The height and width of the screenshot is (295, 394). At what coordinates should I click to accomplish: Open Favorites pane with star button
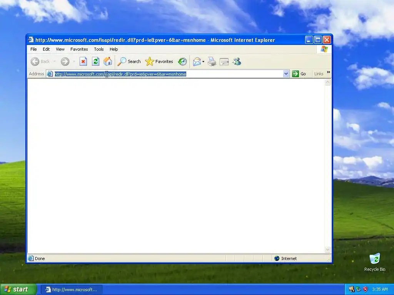[x=159, y=61]
